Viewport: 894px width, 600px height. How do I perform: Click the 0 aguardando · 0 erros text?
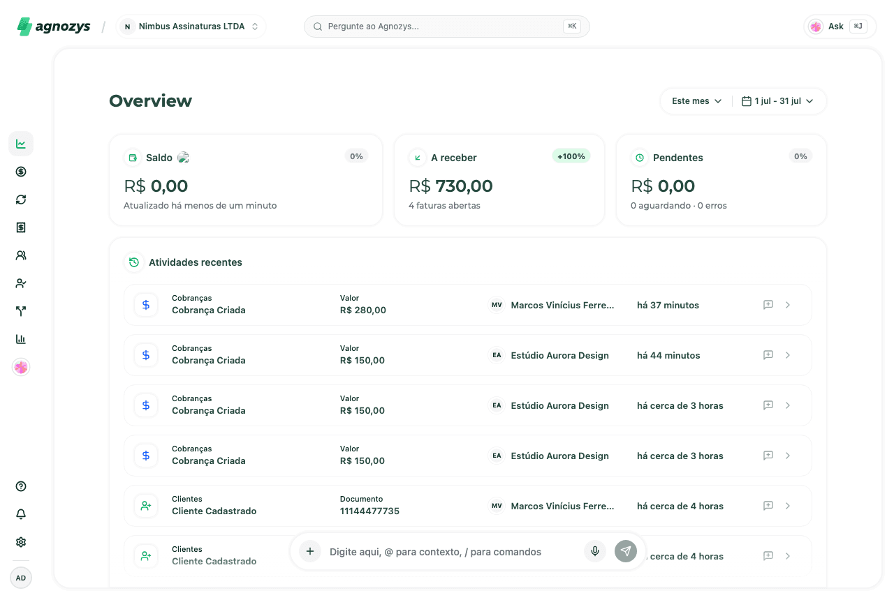point(679,206)
